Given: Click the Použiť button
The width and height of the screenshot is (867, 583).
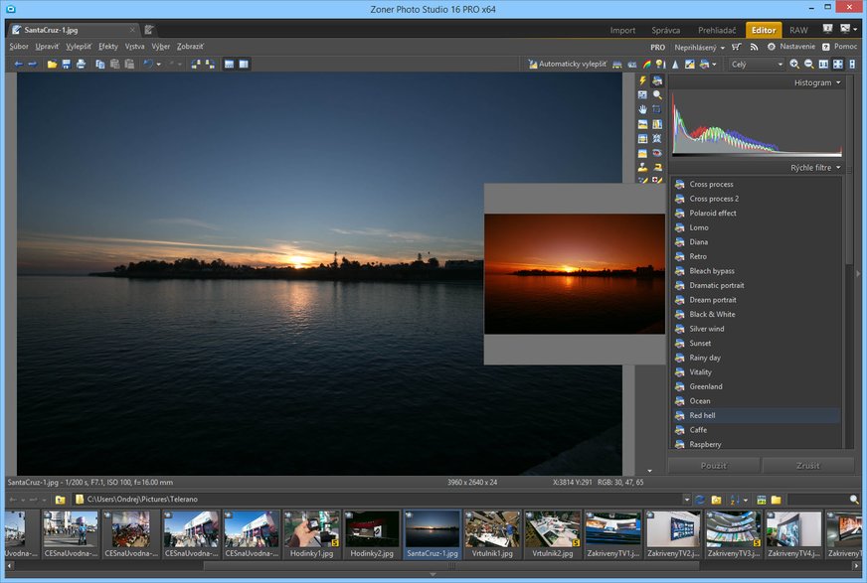Looking at the screenshot, I should point(713,465).
